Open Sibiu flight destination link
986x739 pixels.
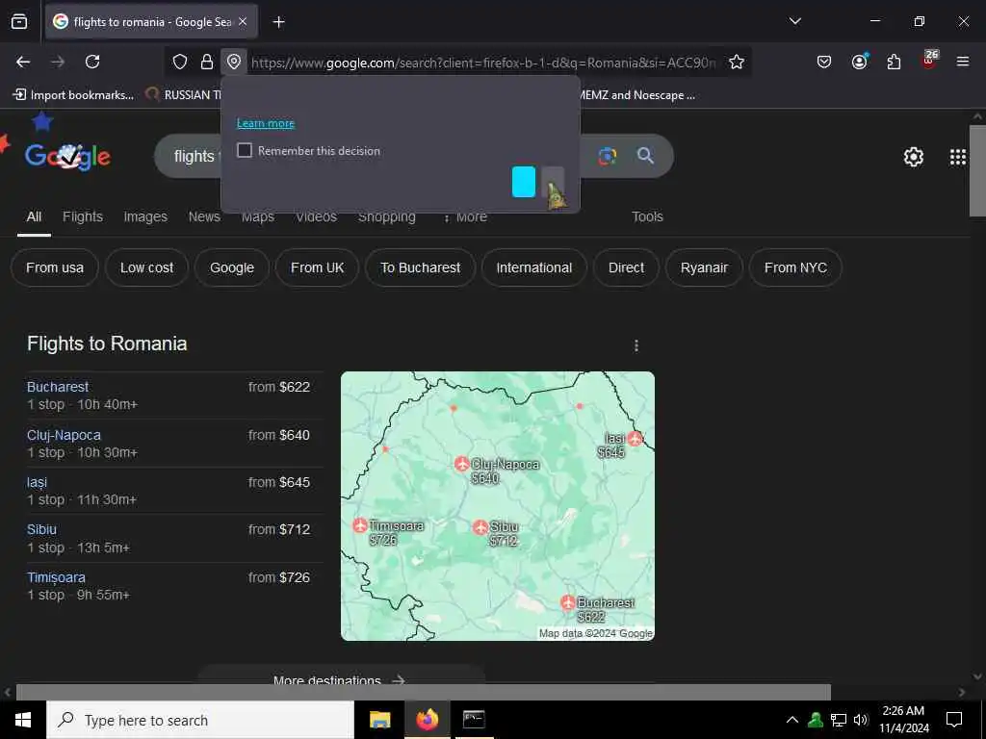pos(41,530)
